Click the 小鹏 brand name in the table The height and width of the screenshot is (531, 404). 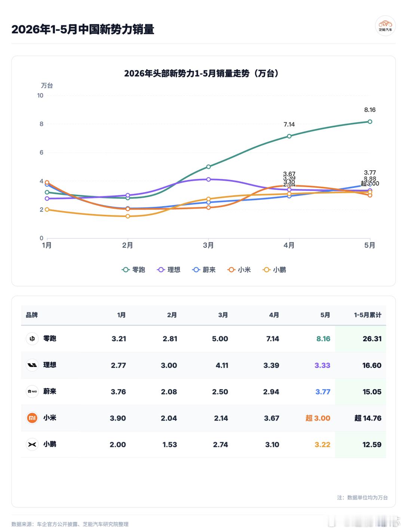click(x=50, y=444)
